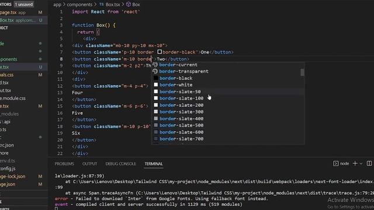
Task: Click the 'components' breadcrumb segment
Action: point(79,5)
